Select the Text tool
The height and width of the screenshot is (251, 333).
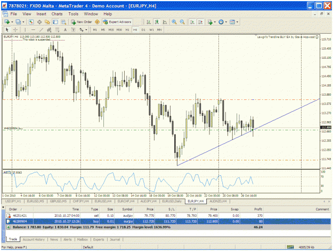point(65,30)
